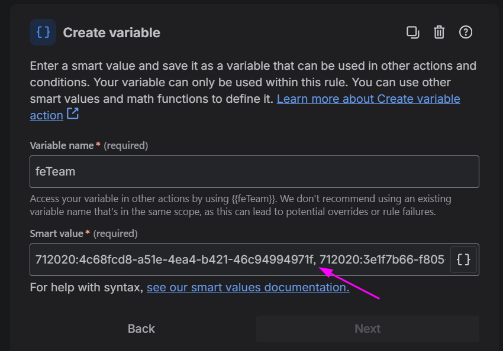Select the 'Create variable' heading text

(x=112, y=32)
